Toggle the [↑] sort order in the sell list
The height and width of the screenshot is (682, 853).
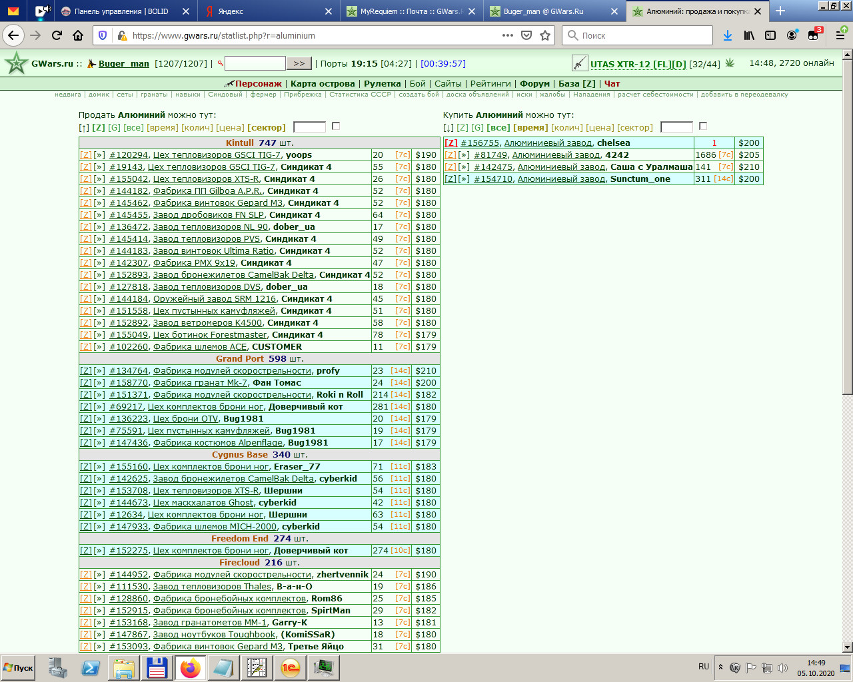pos(83,127)
